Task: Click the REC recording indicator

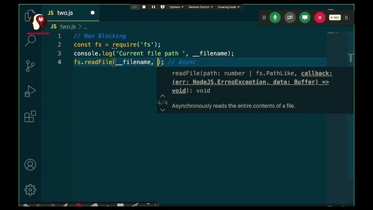Action: point(335,17)
